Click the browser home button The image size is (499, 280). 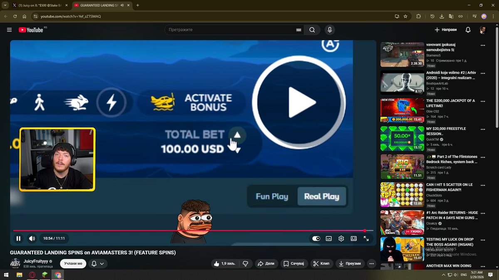(25, 16)
